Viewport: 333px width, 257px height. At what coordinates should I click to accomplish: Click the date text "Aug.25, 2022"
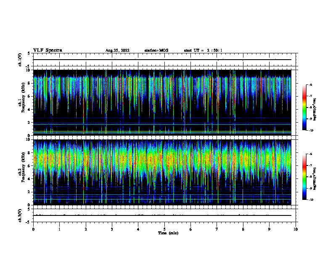tap(117, 50)
